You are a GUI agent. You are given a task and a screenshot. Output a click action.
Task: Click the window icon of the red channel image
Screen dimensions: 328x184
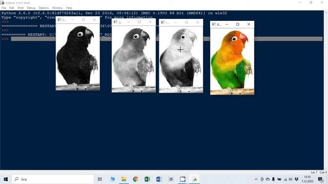click(x=163, y=22)
